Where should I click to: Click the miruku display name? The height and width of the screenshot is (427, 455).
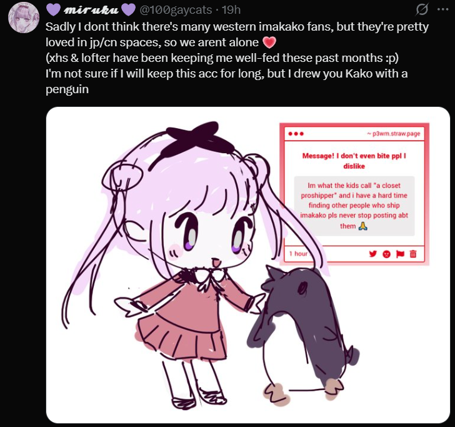91,10
